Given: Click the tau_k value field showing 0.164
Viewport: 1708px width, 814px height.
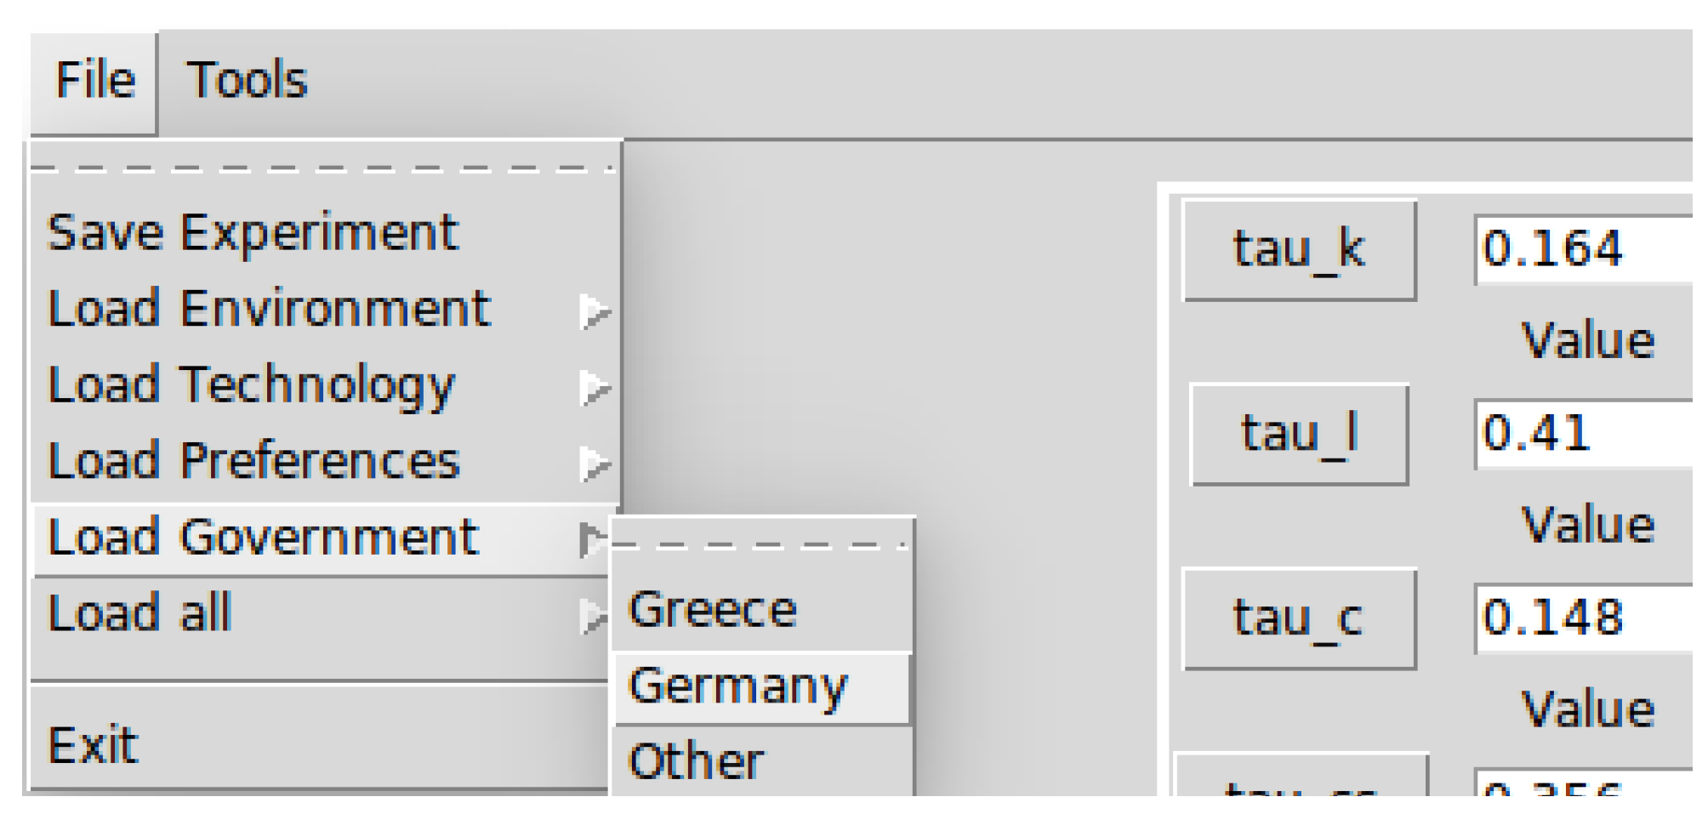Looking at the screenshot, I should 1582,250.
